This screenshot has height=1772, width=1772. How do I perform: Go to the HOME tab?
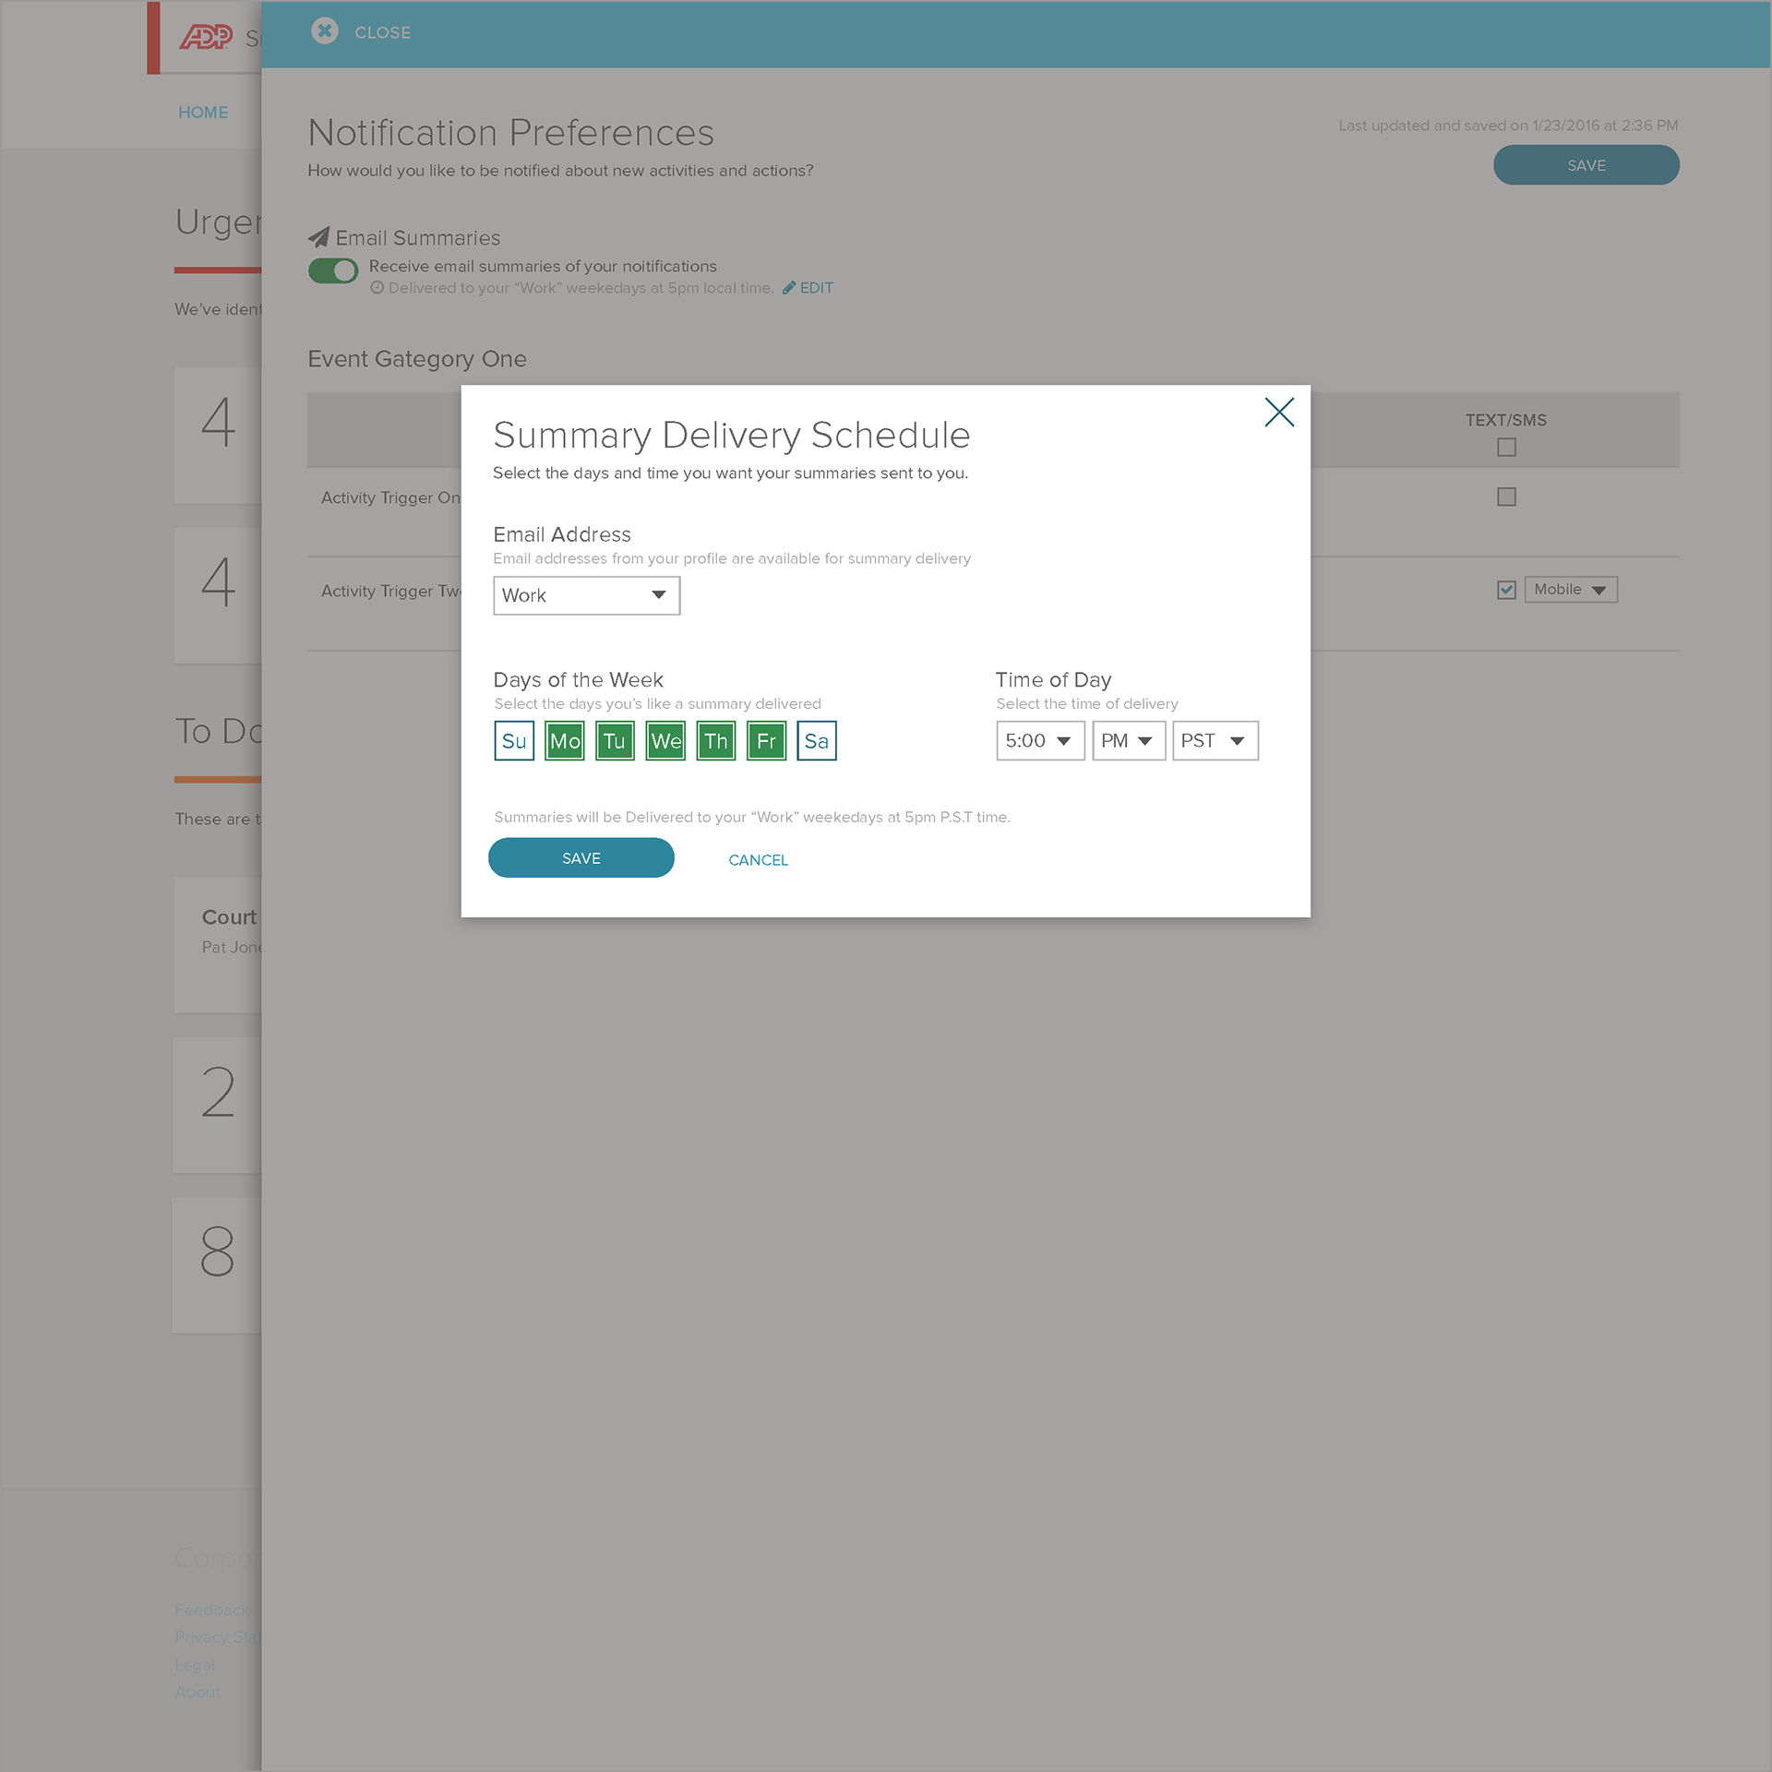click(203, 113)
